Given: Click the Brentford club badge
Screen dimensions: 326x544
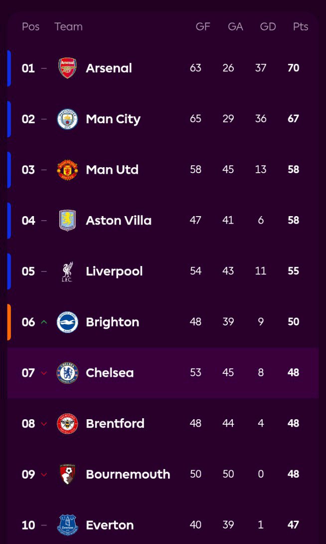Looking at the screenshot, I should coord(67,424).
